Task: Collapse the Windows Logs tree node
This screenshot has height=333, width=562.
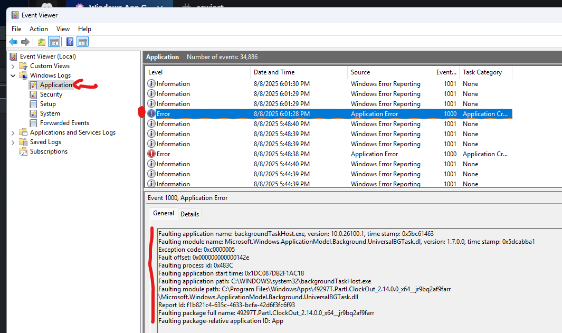Action: (13, 75)
